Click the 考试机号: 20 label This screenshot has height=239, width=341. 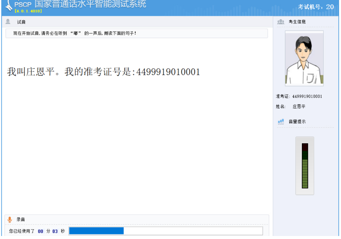click(316, 7)
